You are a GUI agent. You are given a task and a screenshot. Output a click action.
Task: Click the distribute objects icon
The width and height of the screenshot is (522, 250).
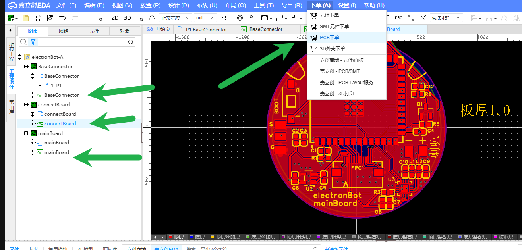(489, 18)
